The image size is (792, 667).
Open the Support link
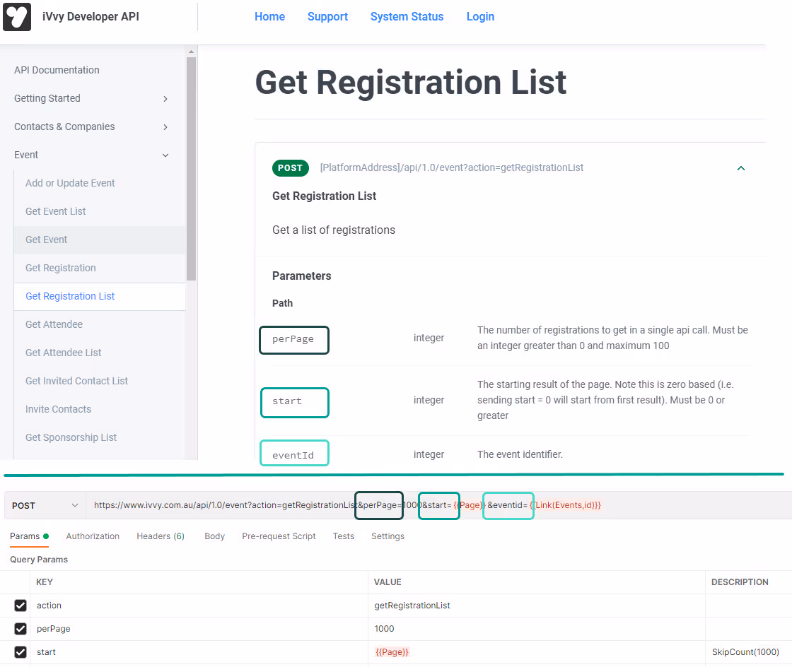(x=327, y=17)
